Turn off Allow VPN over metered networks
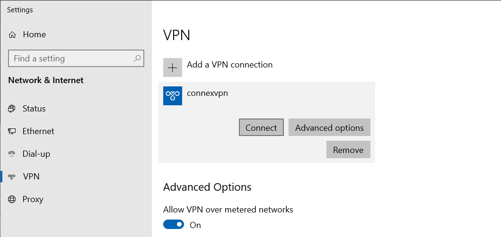 (174, 225)
